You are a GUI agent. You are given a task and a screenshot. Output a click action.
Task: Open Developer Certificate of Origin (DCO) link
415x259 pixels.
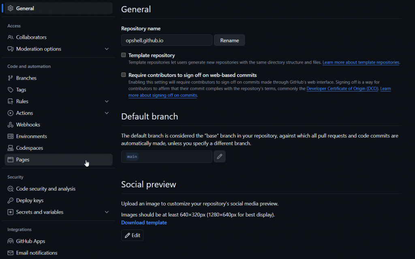(x=342, y=89)
